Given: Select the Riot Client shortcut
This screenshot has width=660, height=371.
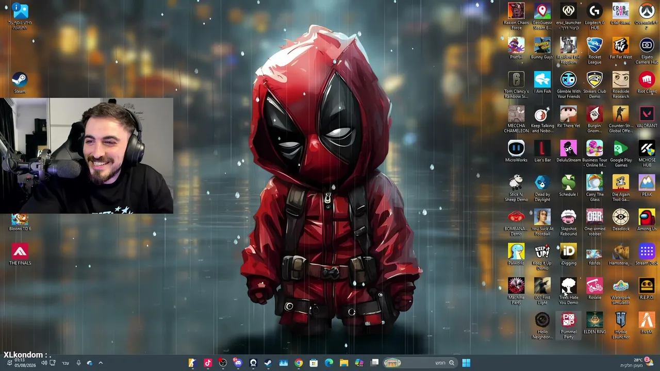Looking at the screenshot, I should pyautogui.click(x=647, y=83).
